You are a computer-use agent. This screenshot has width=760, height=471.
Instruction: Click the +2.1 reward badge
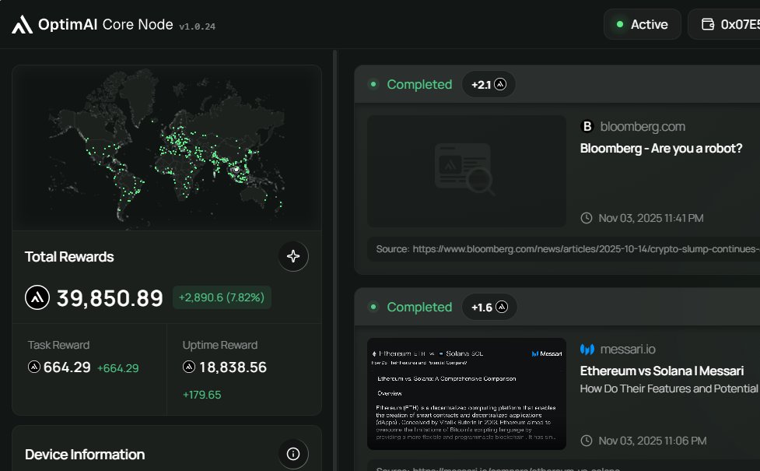point(489,84)
